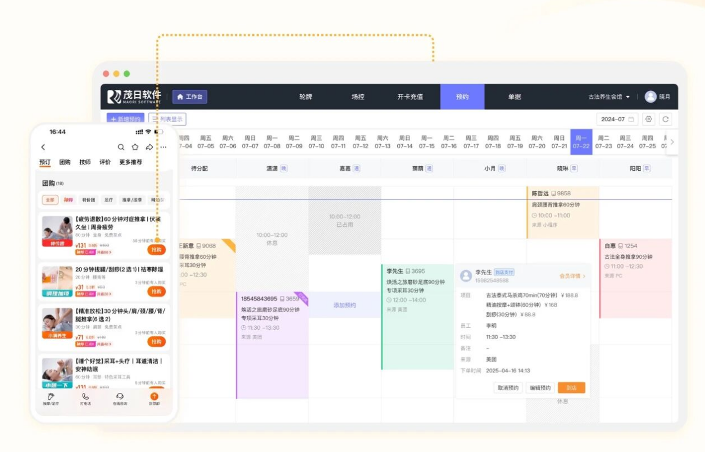This screenshot has height=452, width=705.
Task: Switch to the 轮牌 tab
Action: coord(306,97)
